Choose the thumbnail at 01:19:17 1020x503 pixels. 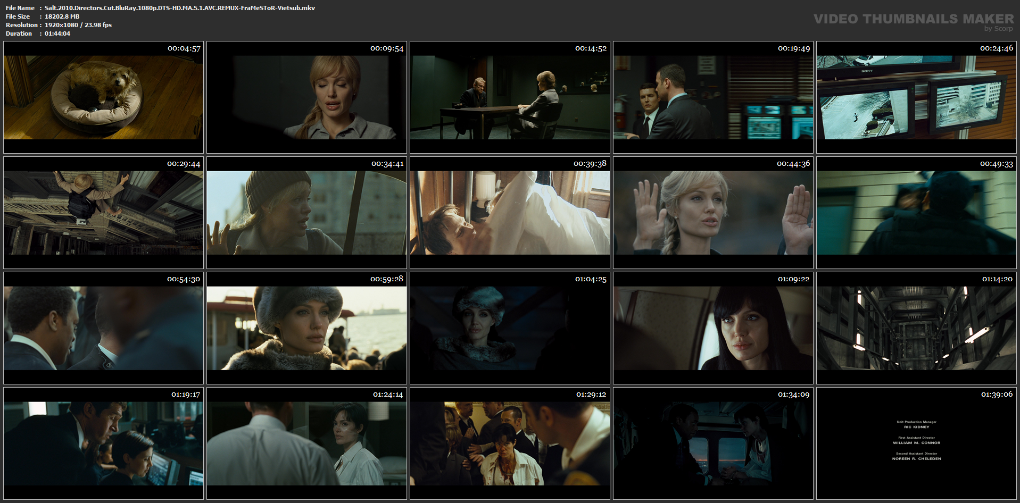click(103, 443)
